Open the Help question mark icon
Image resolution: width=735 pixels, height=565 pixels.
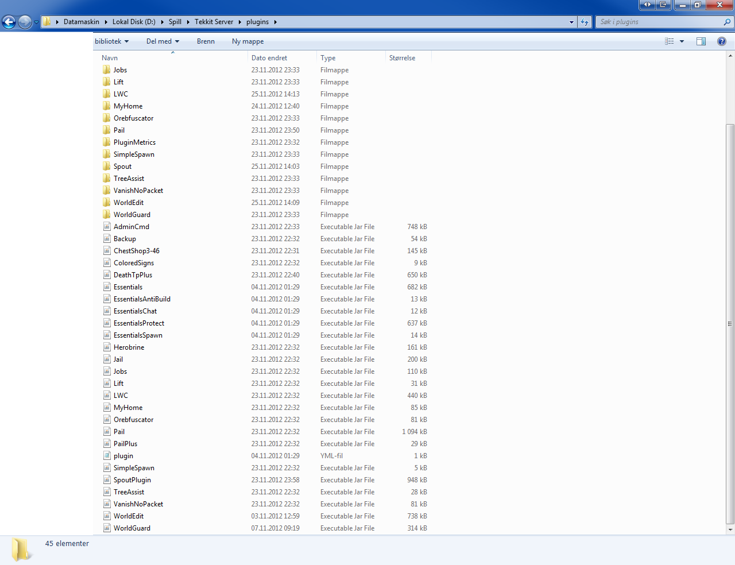(722, 41)
